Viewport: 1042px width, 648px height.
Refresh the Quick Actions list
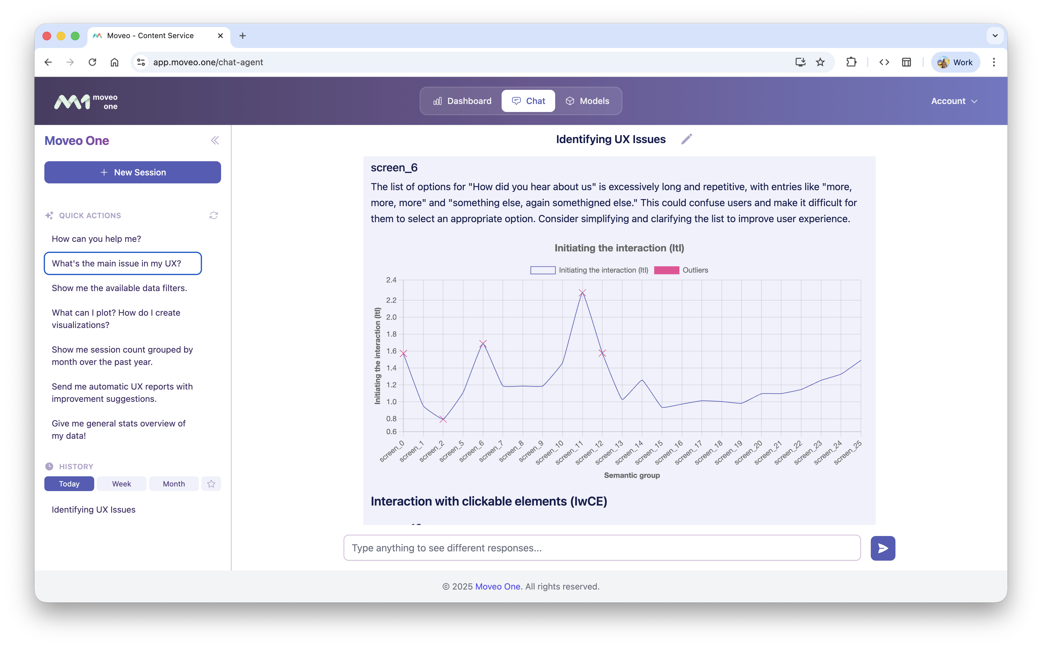214,215
